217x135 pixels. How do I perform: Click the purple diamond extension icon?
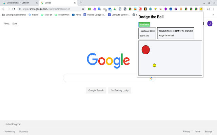(x=166, y=9)
